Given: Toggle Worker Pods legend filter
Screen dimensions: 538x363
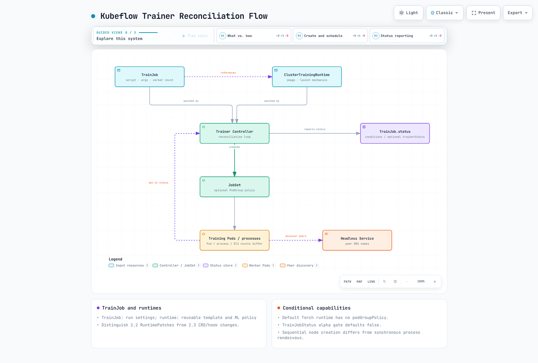Looking at the screenshot, I should click(259, 266).
